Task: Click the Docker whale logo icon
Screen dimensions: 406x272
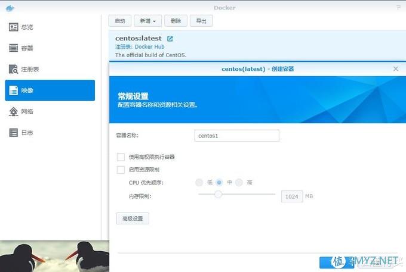Action: pos(10,8)
